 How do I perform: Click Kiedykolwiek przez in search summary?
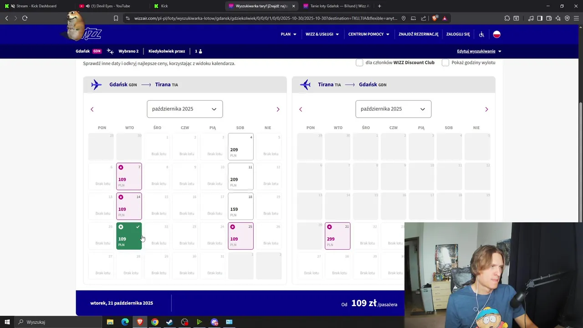coord(167,51)
